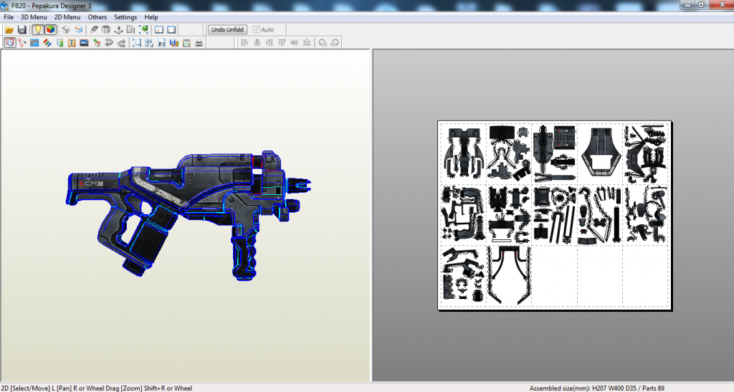
Task: Open the Settings menu
Action: click(125, 16)
